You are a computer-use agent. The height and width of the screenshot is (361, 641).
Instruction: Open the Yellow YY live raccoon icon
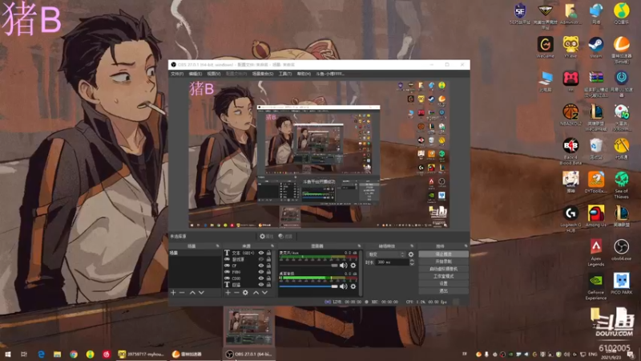[x=570, y=47]
